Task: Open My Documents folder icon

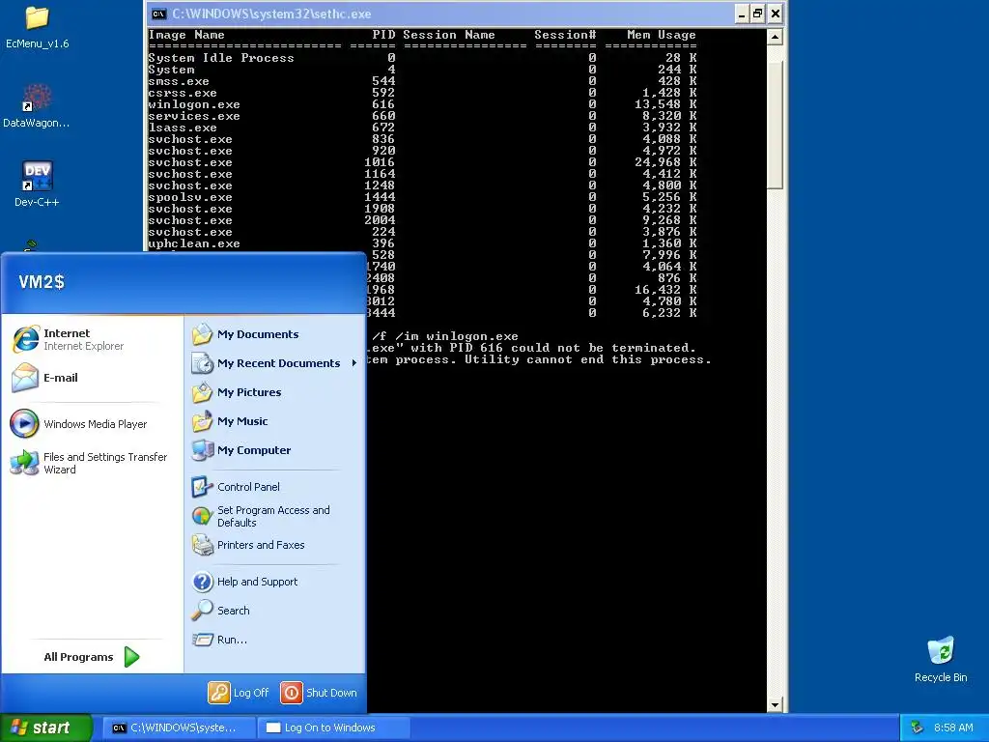Action: click(x=203, y=334)
